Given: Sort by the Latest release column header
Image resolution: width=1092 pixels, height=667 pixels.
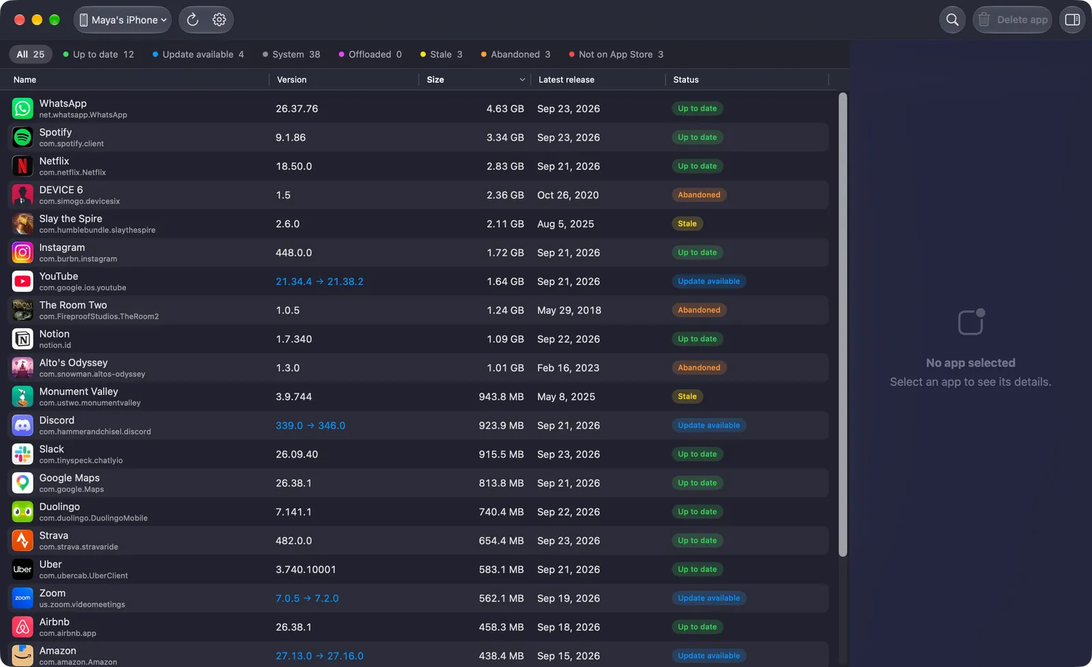Looking at the screenshot, I should 598,80.
